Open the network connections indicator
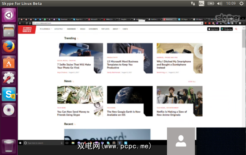The width and height of the screenshot is (246, 155). point(193,4)
